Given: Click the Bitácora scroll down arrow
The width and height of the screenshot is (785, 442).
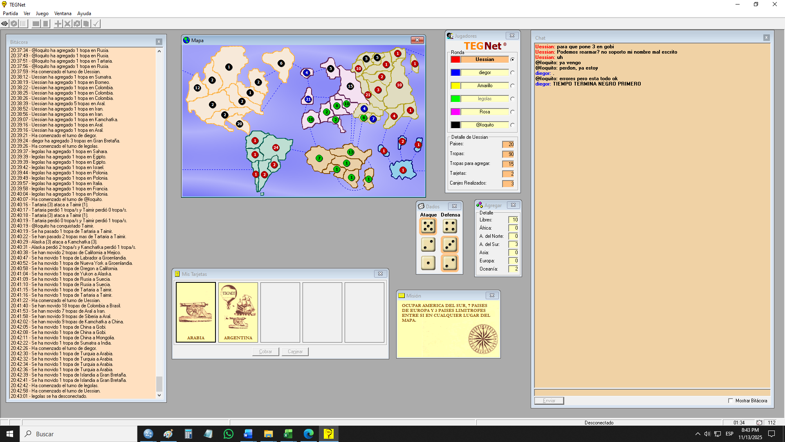Looking at the screenshot, I should pyautogui.click(x=159, y=395).
